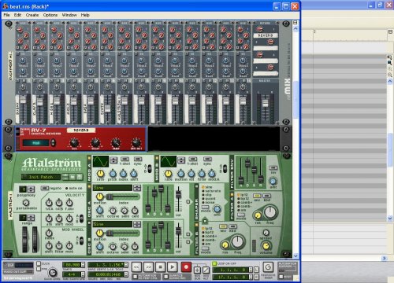
Task: Click the transport Rewind button
Action: [136, 267]
